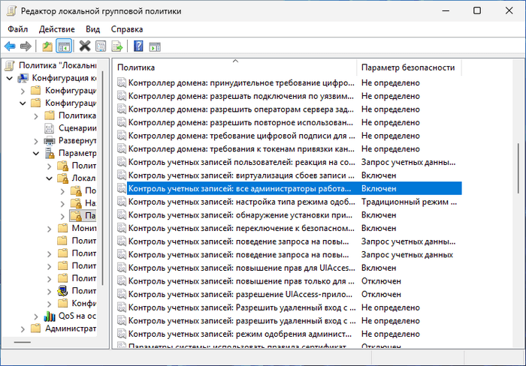Viewport: 526px width, 366px height.
Task: Select highlighted 'все администраторы работа' row
Action: [x=288, y=188]
